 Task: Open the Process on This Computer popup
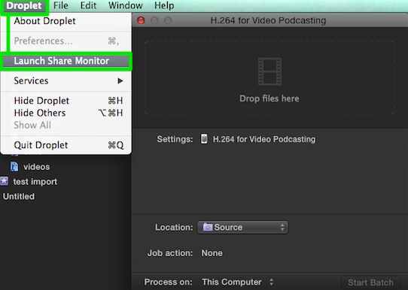(x=237, y=282)
